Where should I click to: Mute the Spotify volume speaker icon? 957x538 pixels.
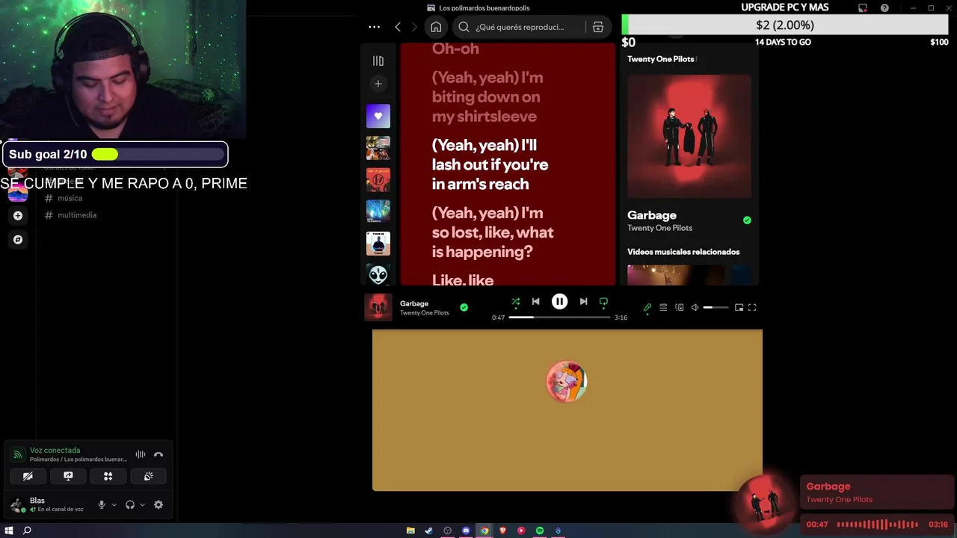pyautogui.click(x=695, y=307)
